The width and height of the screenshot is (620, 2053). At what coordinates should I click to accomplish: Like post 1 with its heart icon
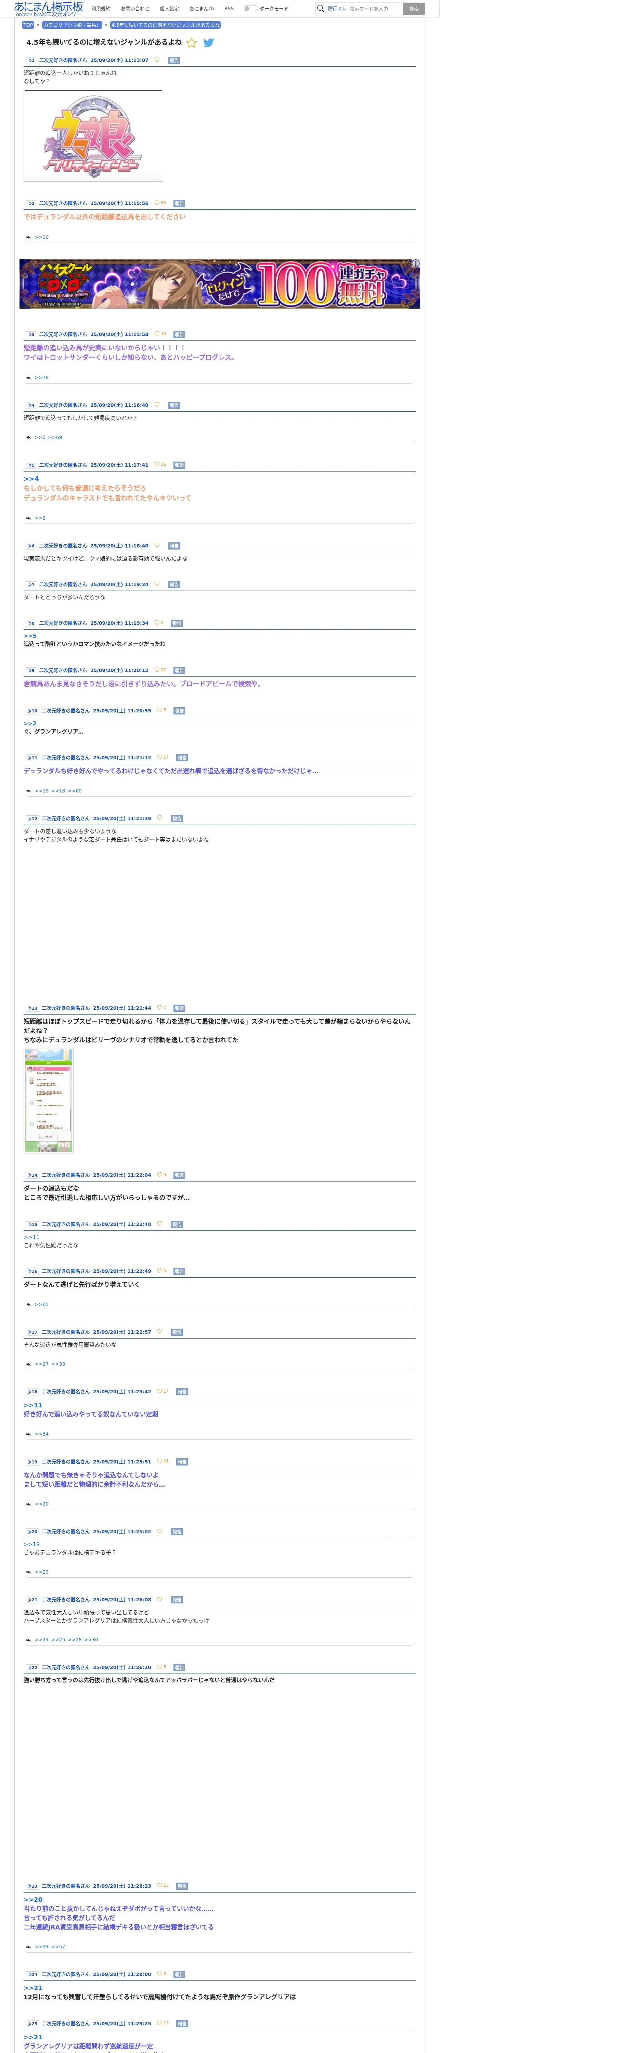click(x=157, y=60)
